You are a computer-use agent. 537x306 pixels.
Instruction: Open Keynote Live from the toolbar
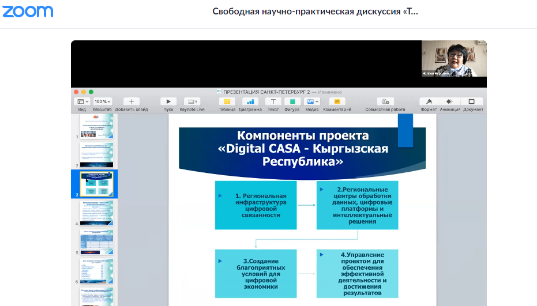point(191,101)
